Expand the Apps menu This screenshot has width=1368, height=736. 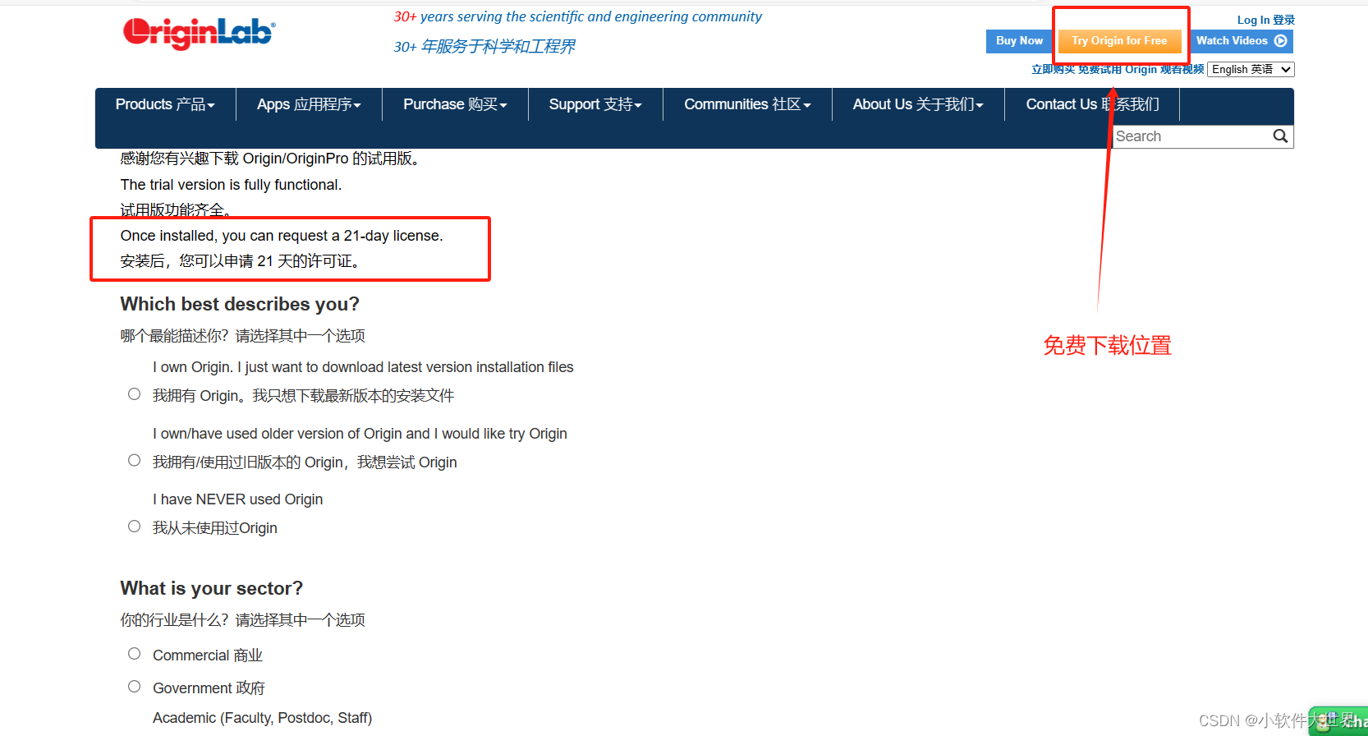click(309, 104)
